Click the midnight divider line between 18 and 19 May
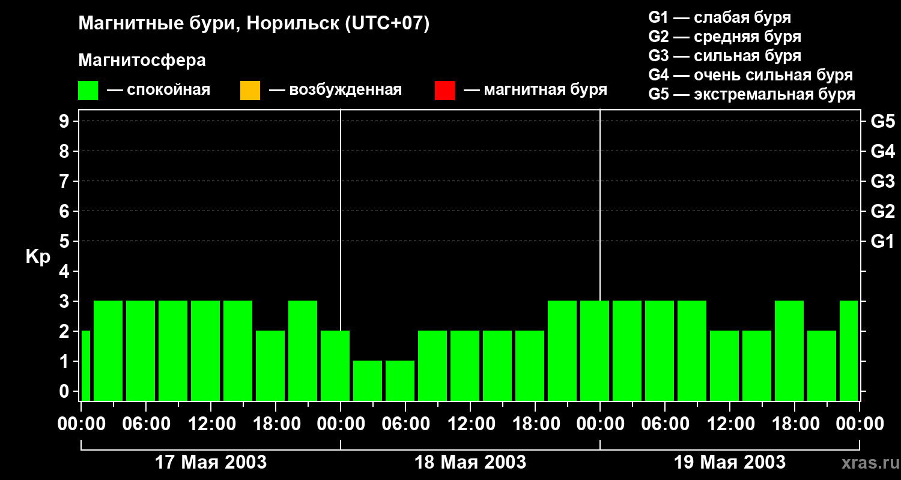Viewport: 901px width, 480px height. coord(600,204)
